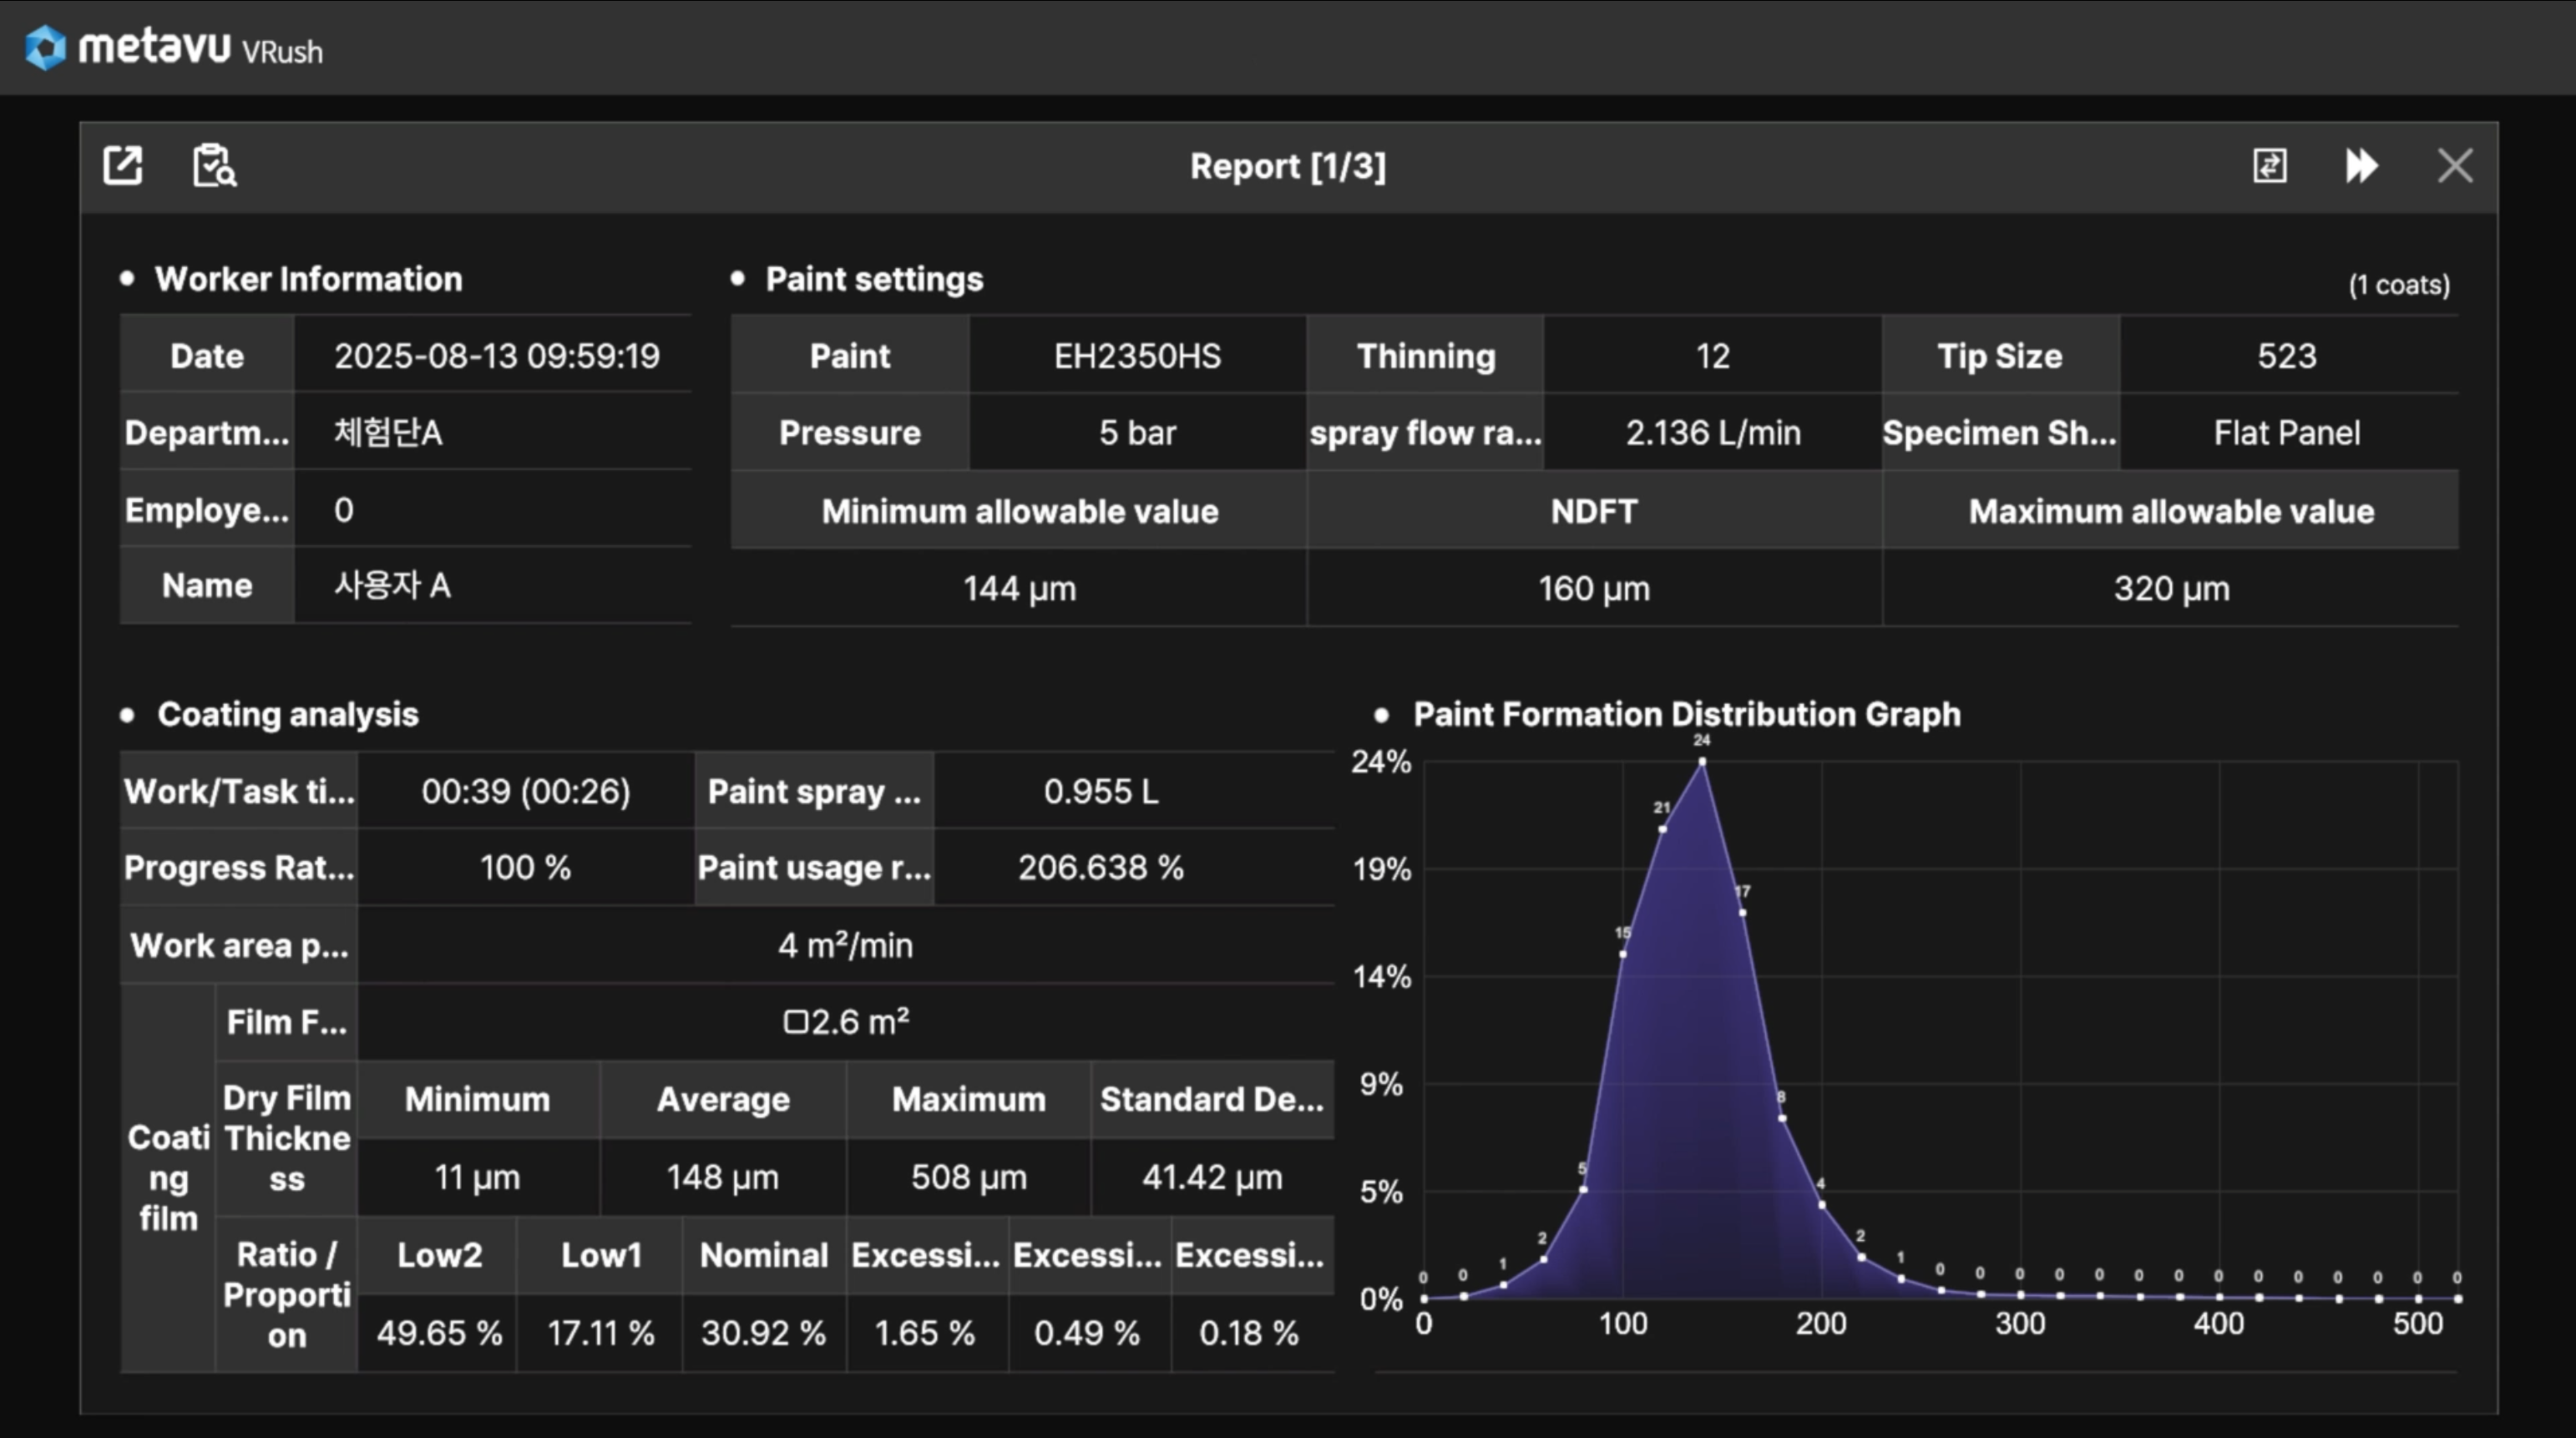Image resolution: width=2576 pixels, height=1438 pixels.
Task: Click the Paint usage rate value
Action: pos(1100,868)
